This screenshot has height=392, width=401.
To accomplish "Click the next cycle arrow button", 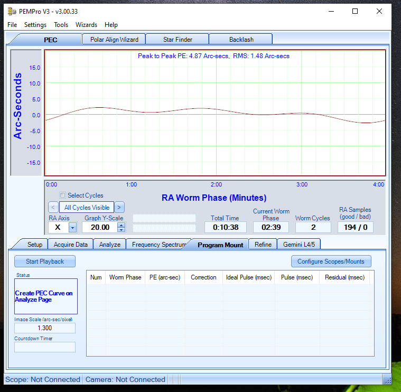I will click(119, 208).
